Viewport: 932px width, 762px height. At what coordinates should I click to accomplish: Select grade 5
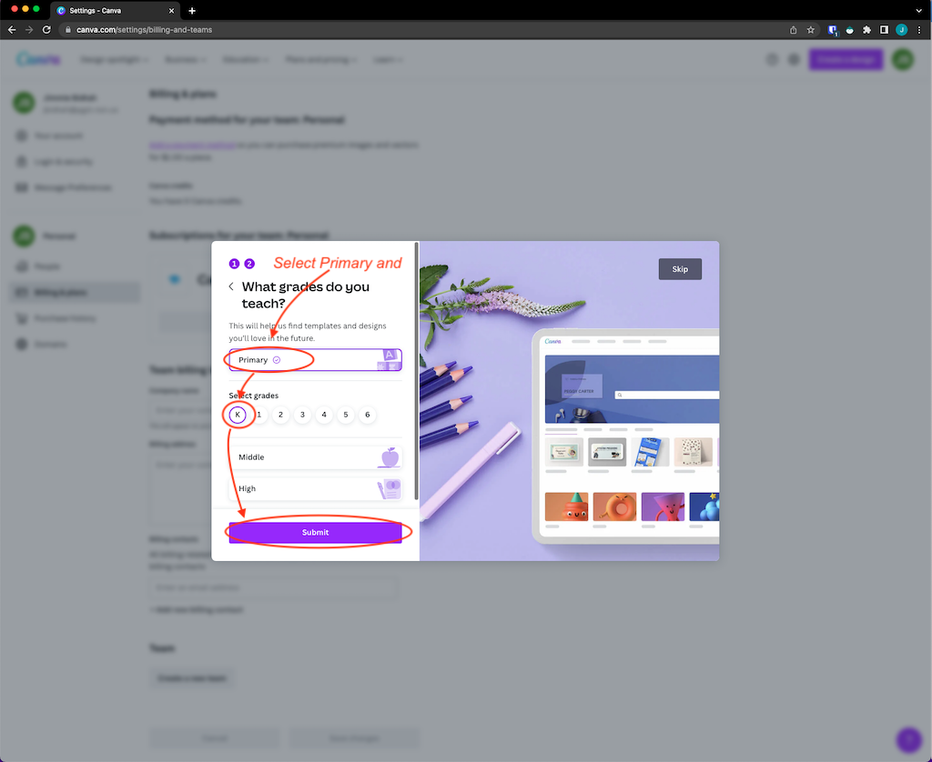(x=345, y=415)
